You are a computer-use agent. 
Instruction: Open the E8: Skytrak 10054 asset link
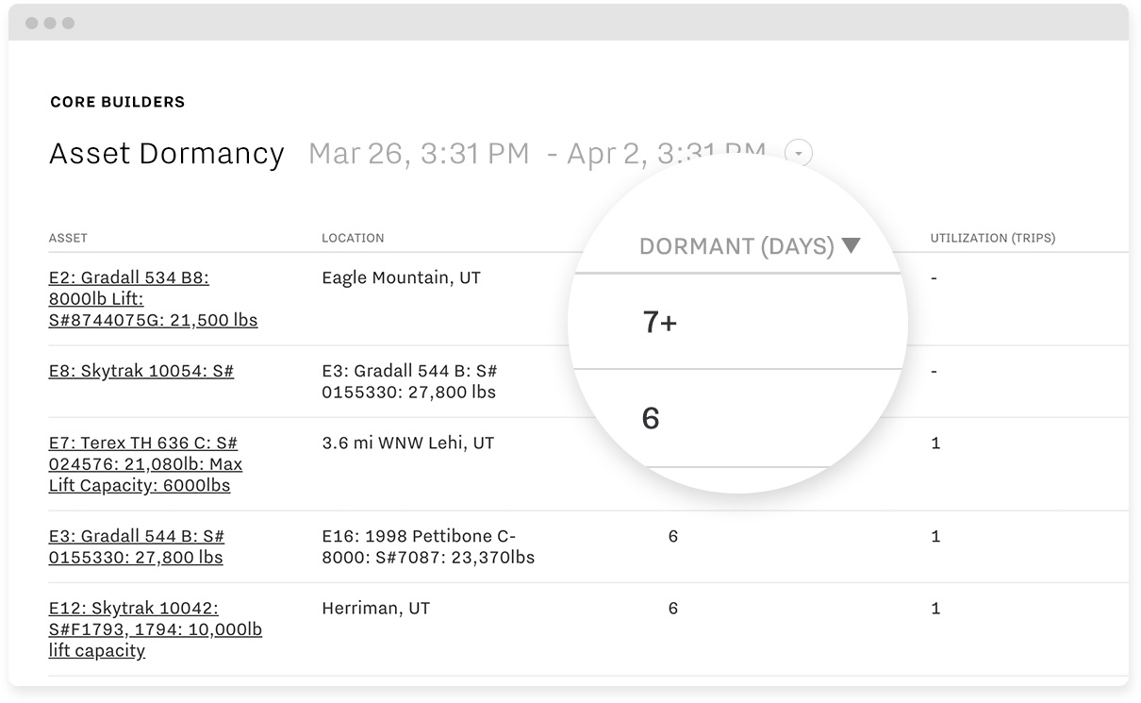click(141, 370)
